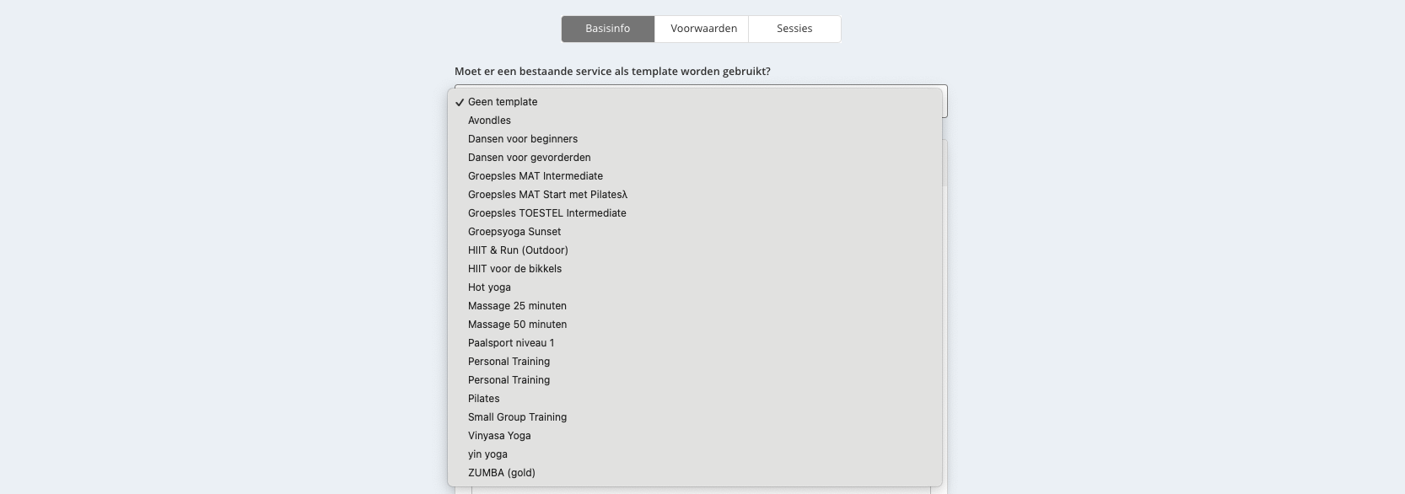The image size is (1405, 494).
Task: Choose Groepsles MAT Intermediate
Action: 695,176
